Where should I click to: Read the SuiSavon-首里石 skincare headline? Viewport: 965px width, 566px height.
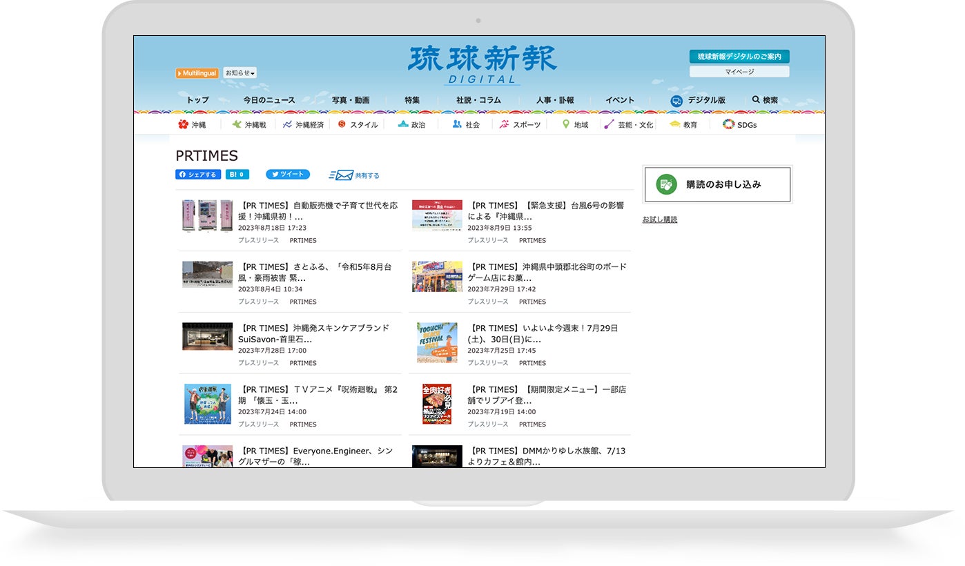point(313,334)
